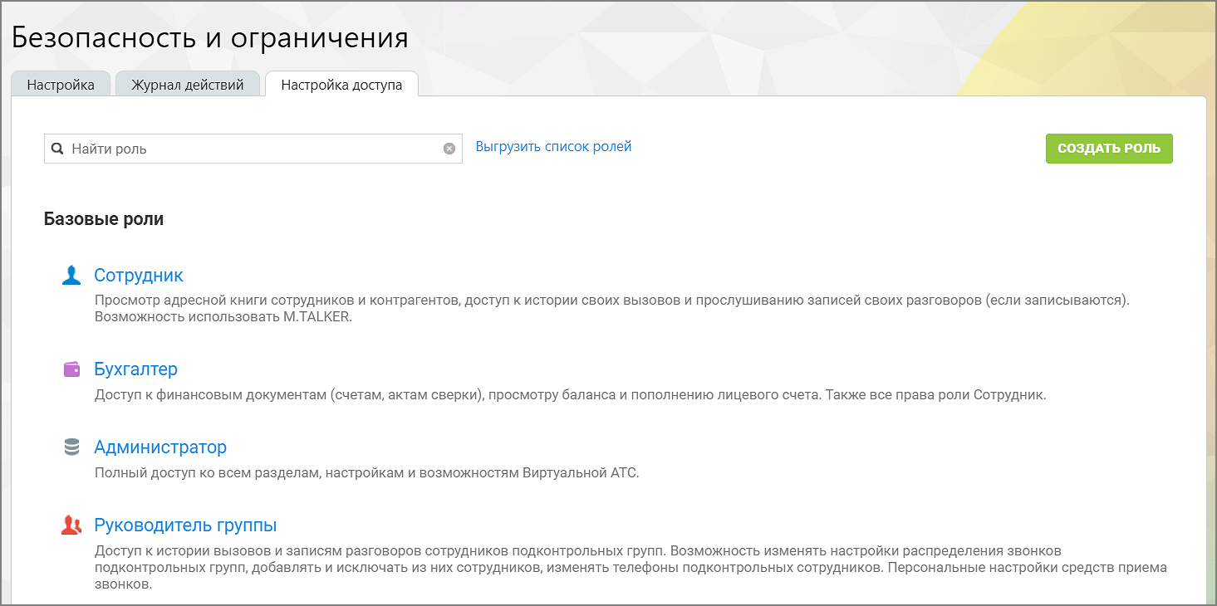Open the Выгрузить список ролей link
This screenshot has height=606, width=1217.
[554, 147]
